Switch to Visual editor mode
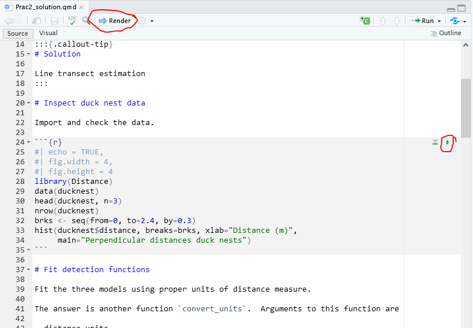Screen dimensions: 473x328 48,33
